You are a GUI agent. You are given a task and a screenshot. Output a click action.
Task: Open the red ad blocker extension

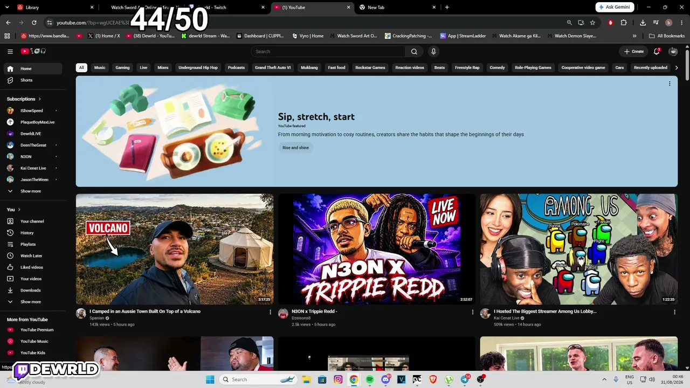(611, 23)
